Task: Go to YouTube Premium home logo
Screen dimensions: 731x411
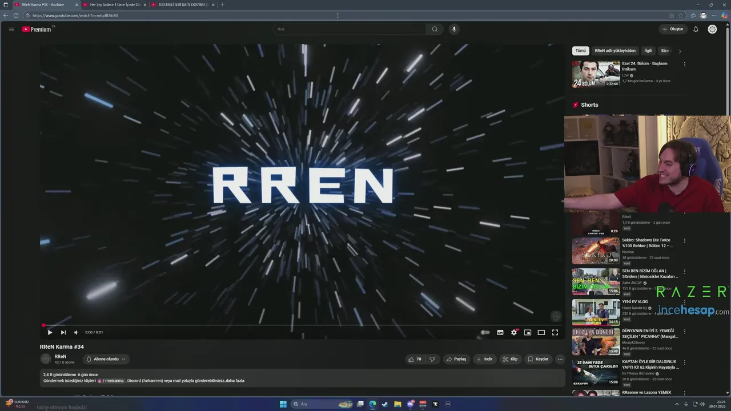Action: pos(38,29)
